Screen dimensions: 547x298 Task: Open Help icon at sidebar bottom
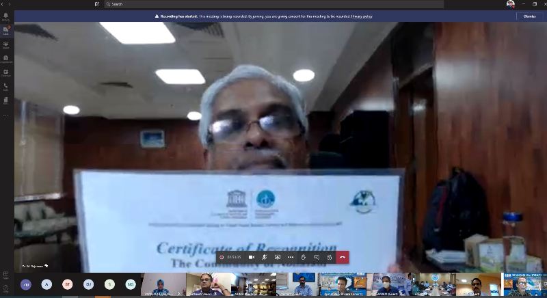tap(6, 288)
